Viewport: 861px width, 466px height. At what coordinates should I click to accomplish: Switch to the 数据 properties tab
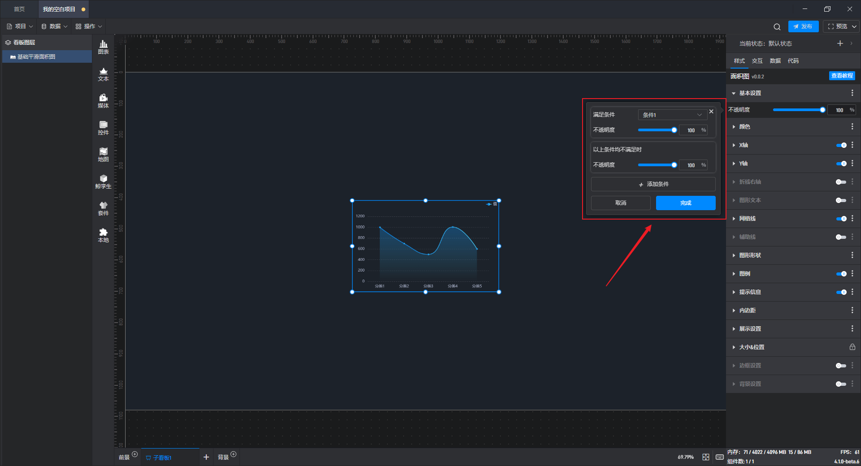point(775,61)
